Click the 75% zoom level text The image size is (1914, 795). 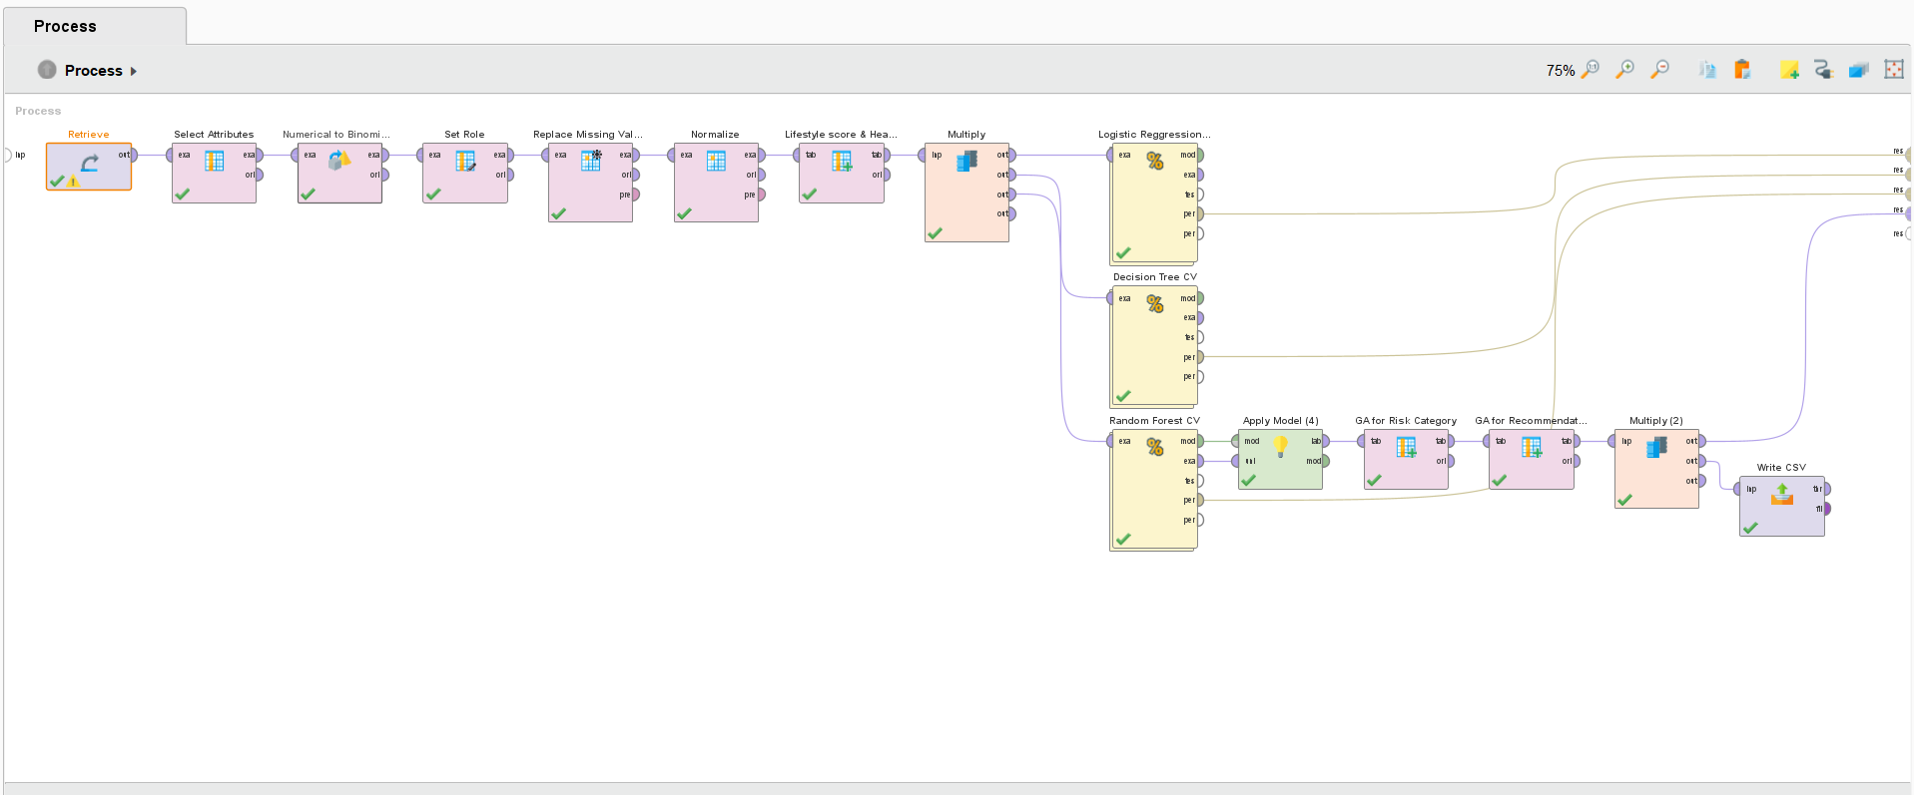click(1561, 70)
